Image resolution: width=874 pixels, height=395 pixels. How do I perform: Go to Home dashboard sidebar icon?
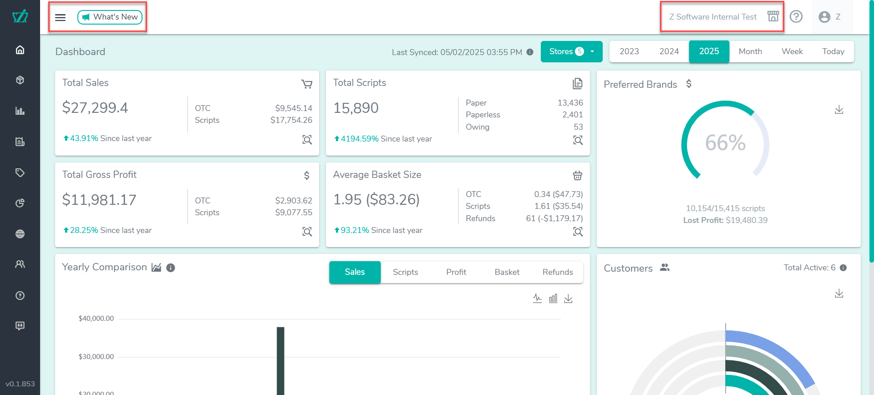[x=20, y=50]
